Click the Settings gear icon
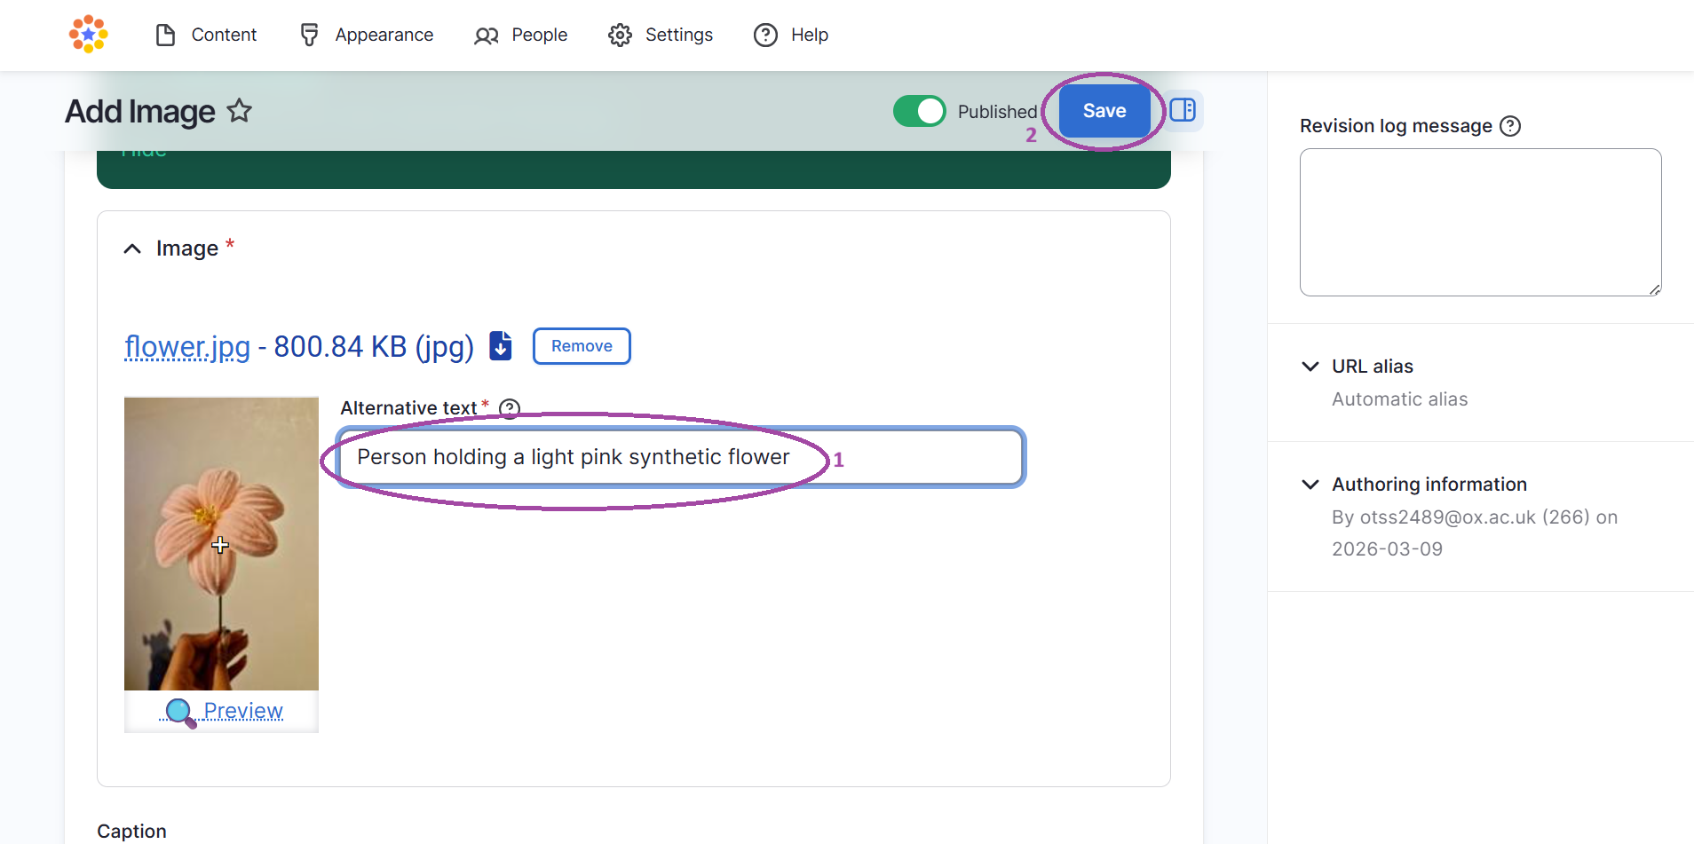 (x=621, y=35)
